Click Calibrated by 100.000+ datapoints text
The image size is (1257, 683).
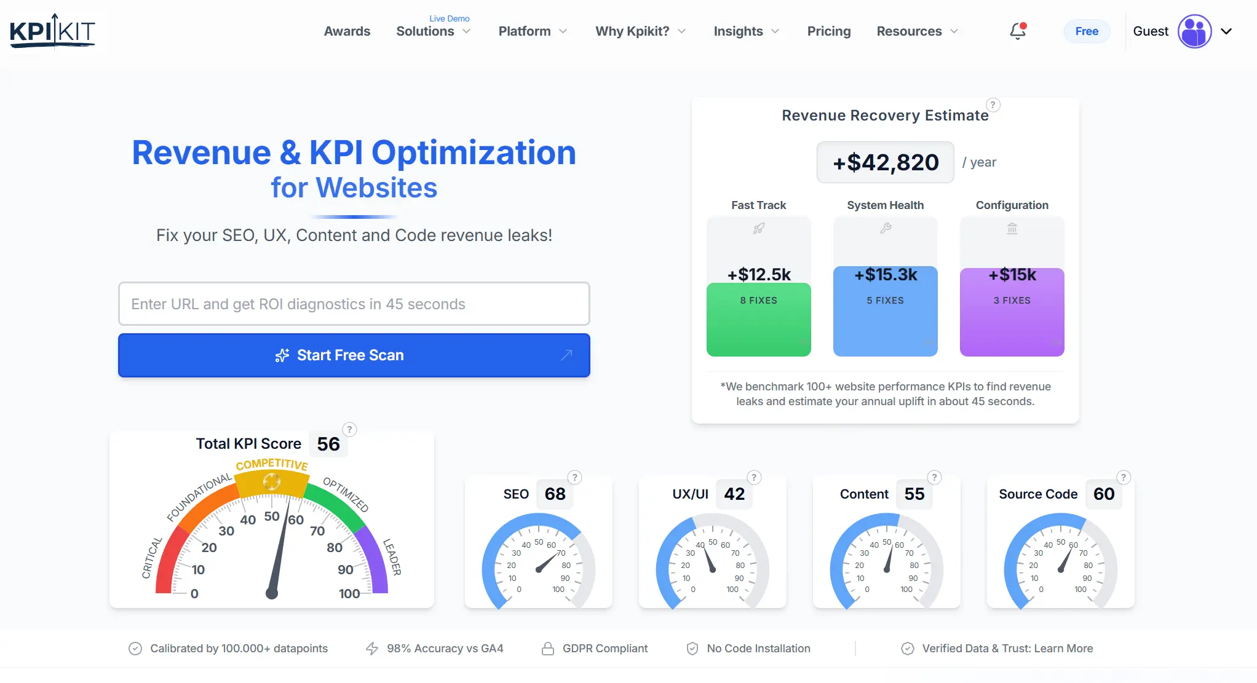click(239, 649)
